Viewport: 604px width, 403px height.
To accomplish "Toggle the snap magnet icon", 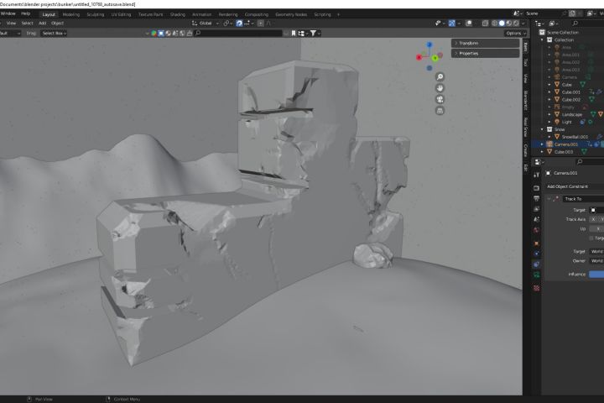I will pyautogui.click(x=239, y=24).
